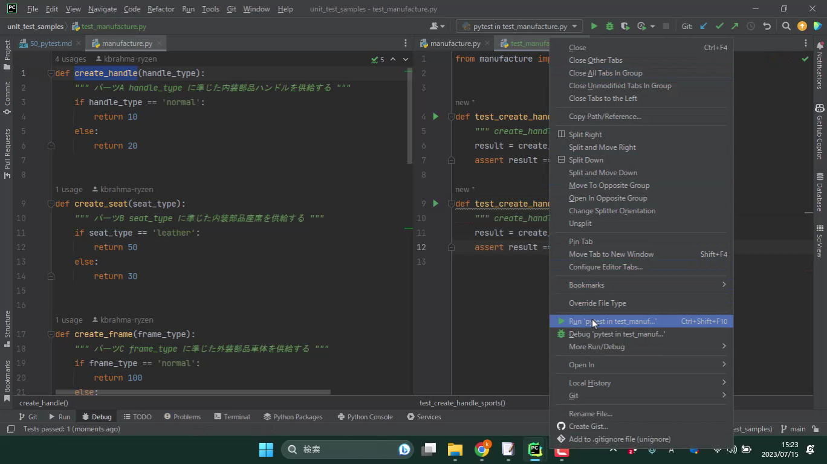The height and width of the screenshot is (464, 827).
Task: Click the Debug bug icon in the toolbar
Action: (x=609, y=26)
